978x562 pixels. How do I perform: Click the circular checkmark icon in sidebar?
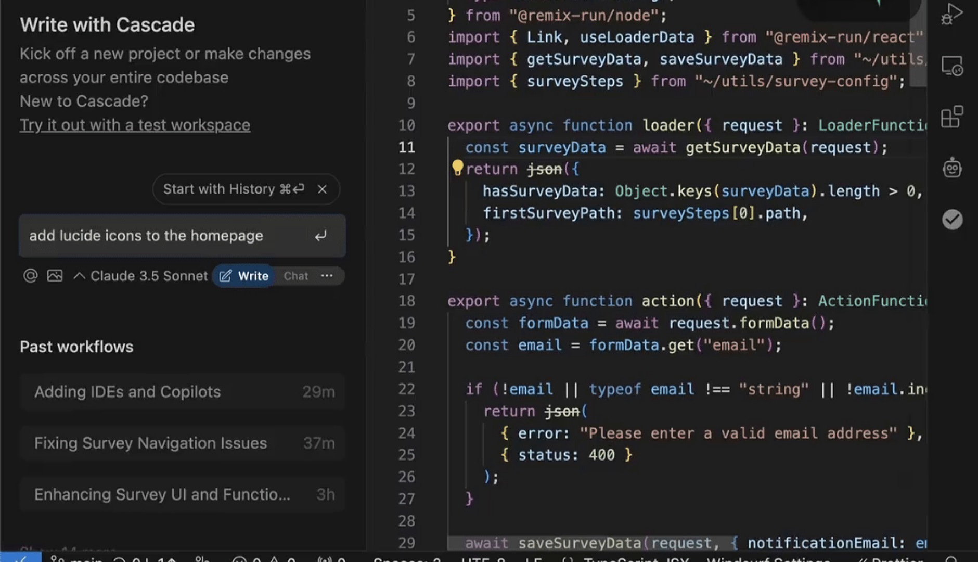click(951, 220)
